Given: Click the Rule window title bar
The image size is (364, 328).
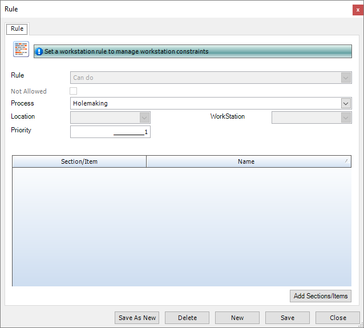Looking at the screenshot, I should click(171, 9).
